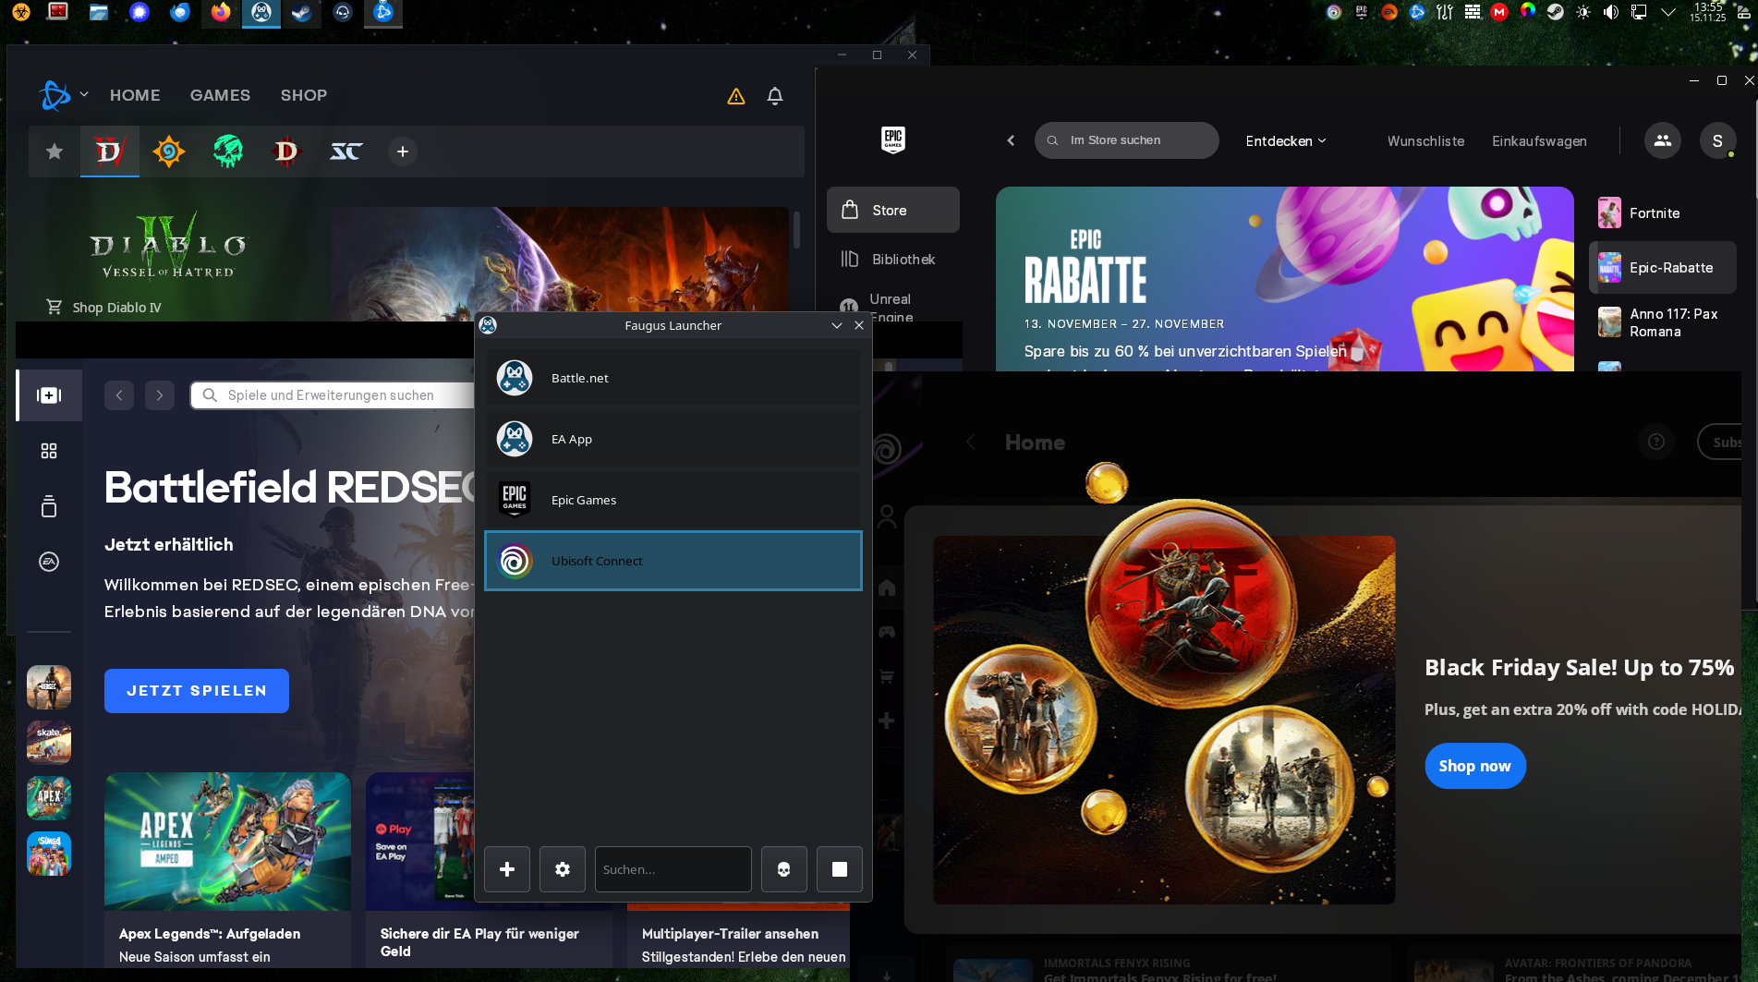Select the favorites star in Battle.net game bar

click(x=55, y=152)
